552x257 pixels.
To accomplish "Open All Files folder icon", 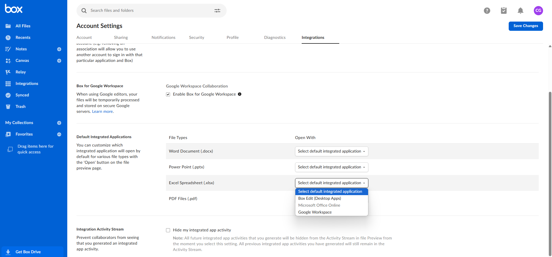I will [8, 26].
